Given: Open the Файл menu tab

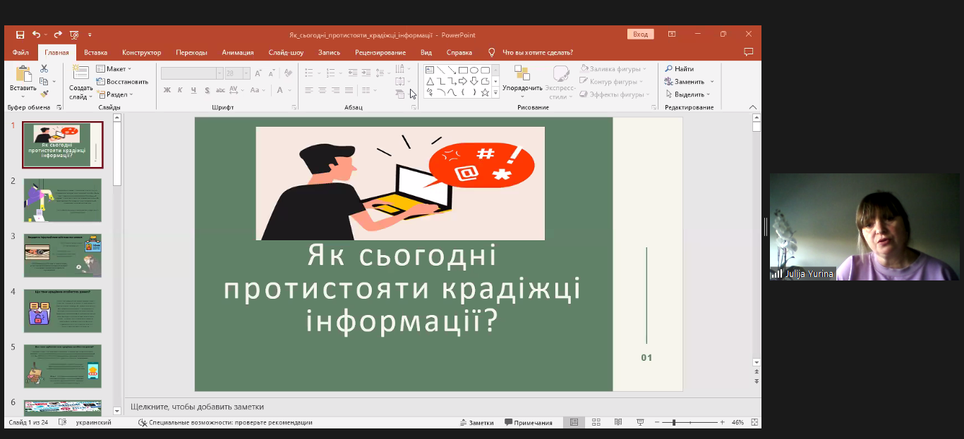Looking at the screenshot, I should [20, 52].
